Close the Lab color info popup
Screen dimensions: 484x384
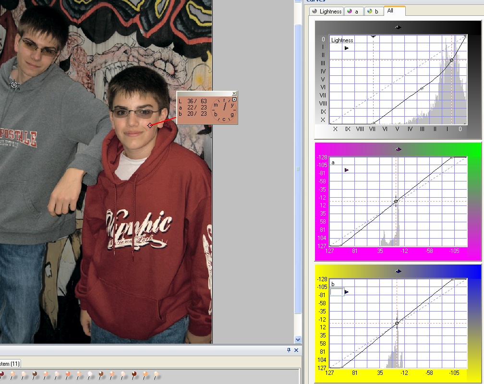[234, 94]
